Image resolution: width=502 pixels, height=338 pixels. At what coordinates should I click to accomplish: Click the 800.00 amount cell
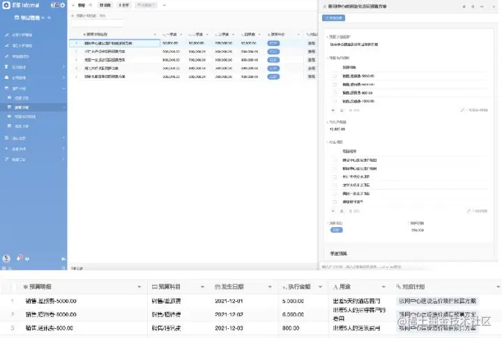tap(291, 328)
